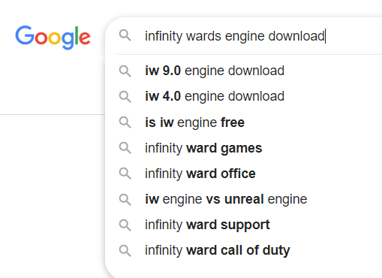
Task: Click magnifier icon beside 'infinity ward call of duty'
Action: click(x=125, y=250)
